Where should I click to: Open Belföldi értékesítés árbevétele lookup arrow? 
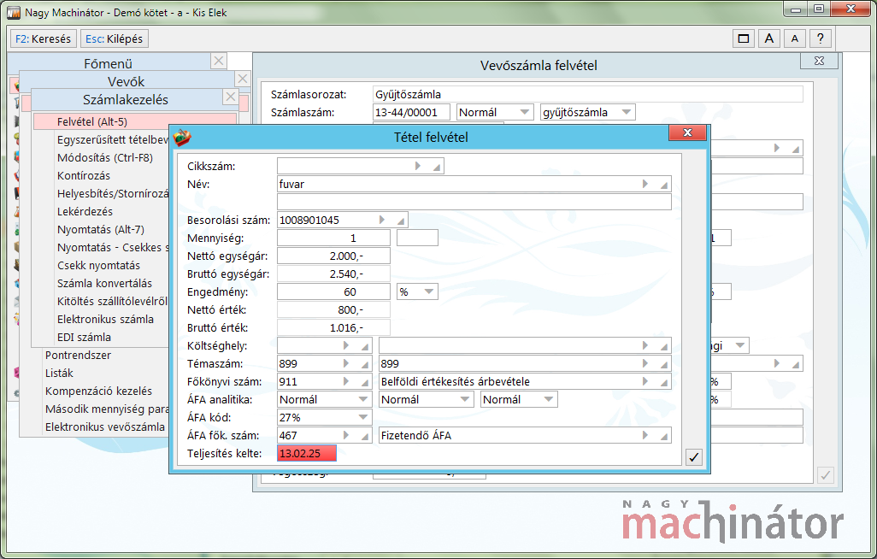[645, 381]
